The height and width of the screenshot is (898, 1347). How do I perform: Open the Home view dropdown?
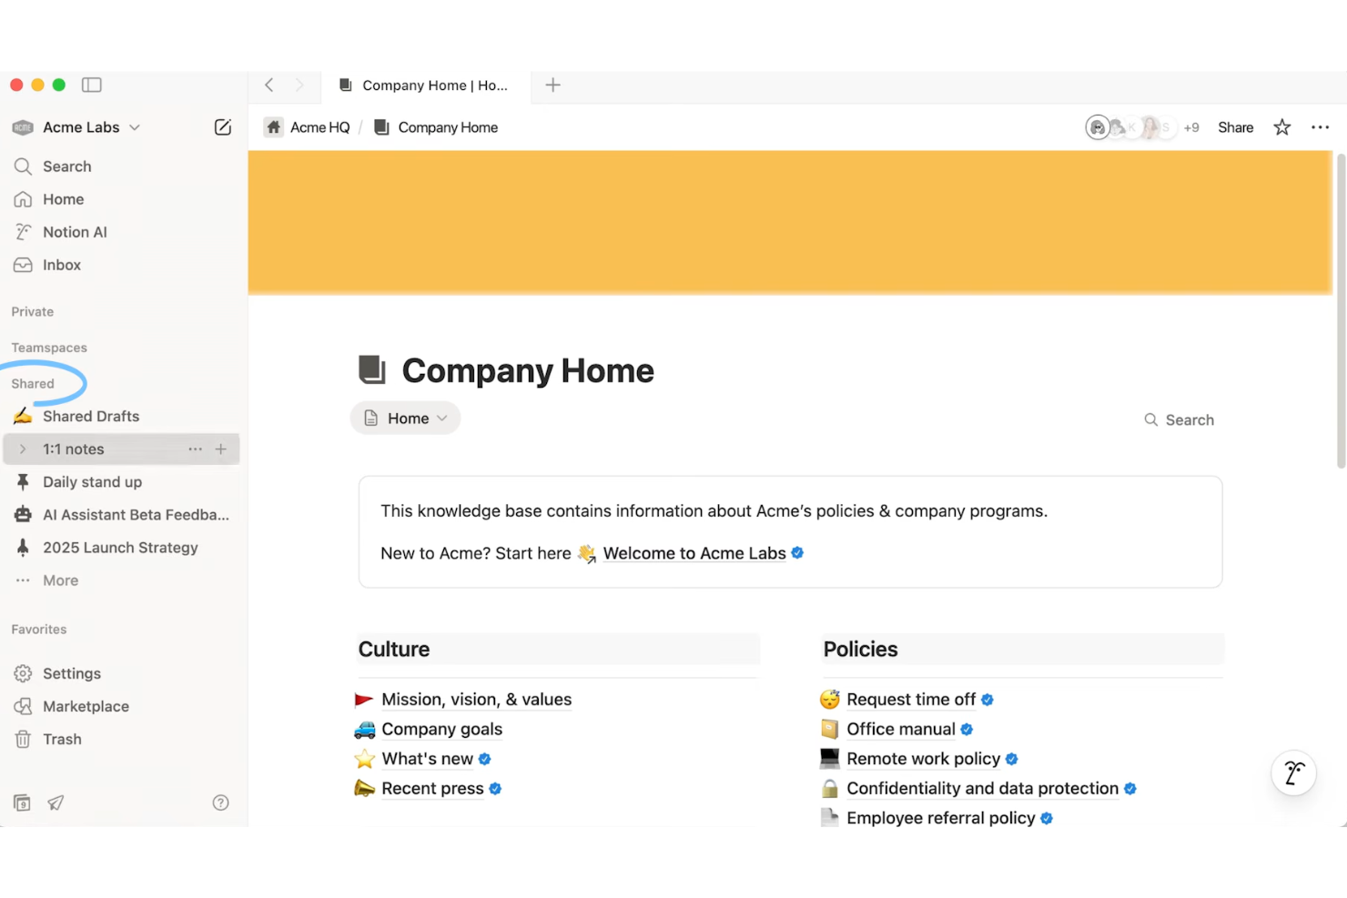[405, 419]
